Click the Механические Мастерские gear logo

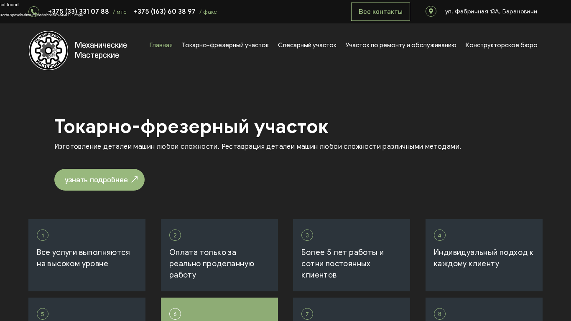click(x=48, y=51)
